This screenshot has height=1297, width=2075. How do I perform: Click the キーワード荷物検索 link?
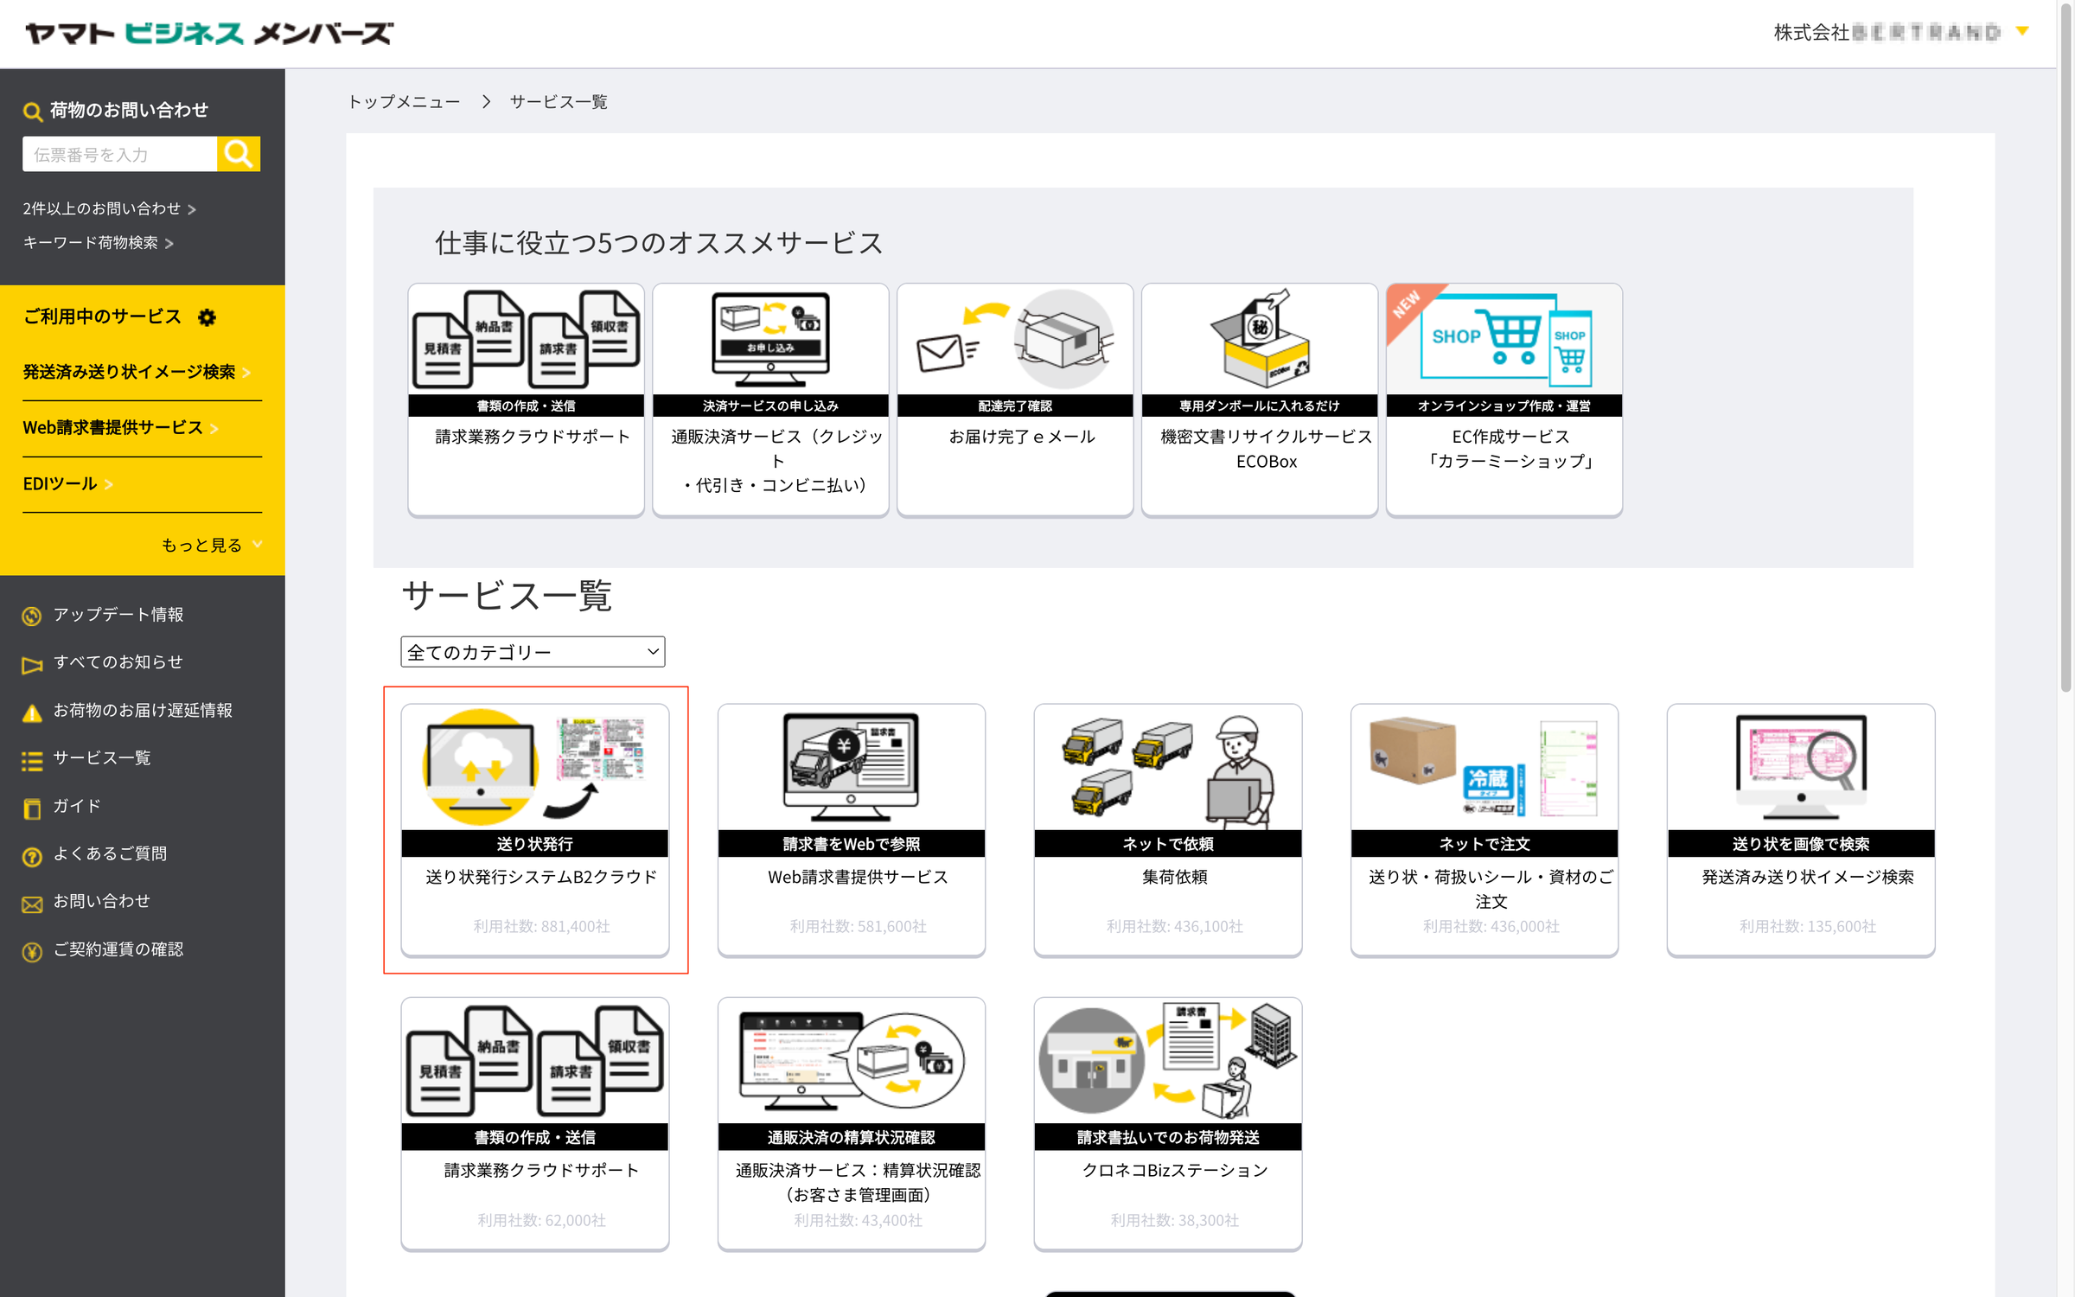[91, 243]
